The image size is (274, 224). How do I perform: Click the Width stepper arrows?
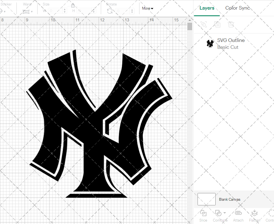click(65, 11)
